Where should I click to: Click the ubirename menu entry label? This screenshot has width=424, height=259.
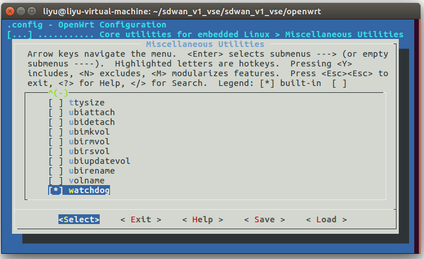[x=92, y=171]
